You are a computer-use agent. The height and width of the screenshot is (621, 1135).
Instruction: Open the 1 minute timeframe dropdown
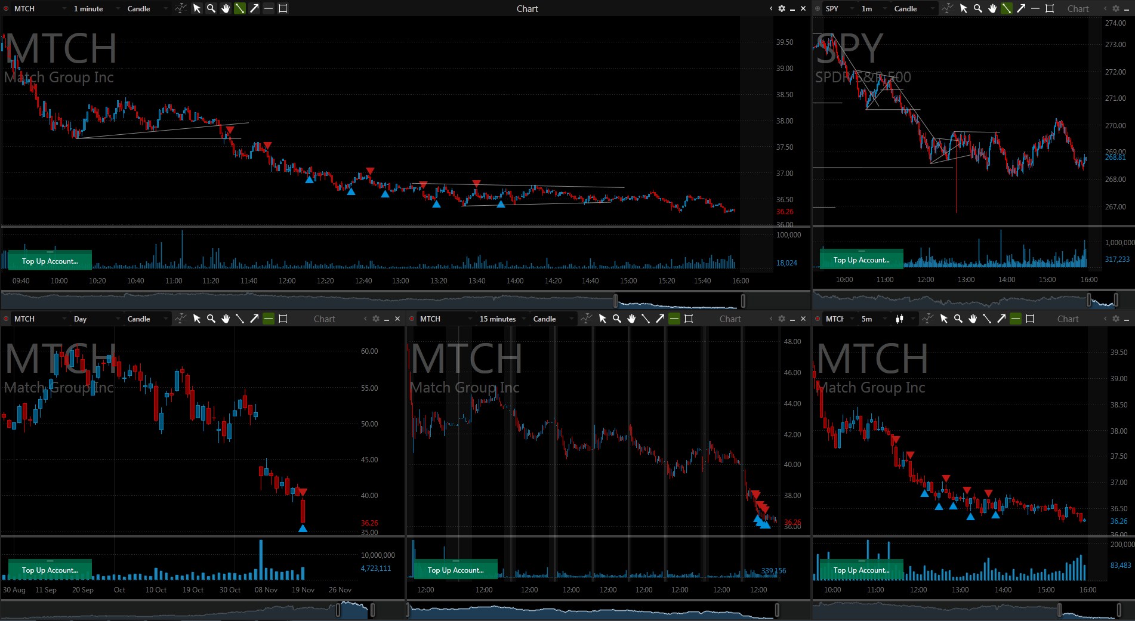point(96,8)
